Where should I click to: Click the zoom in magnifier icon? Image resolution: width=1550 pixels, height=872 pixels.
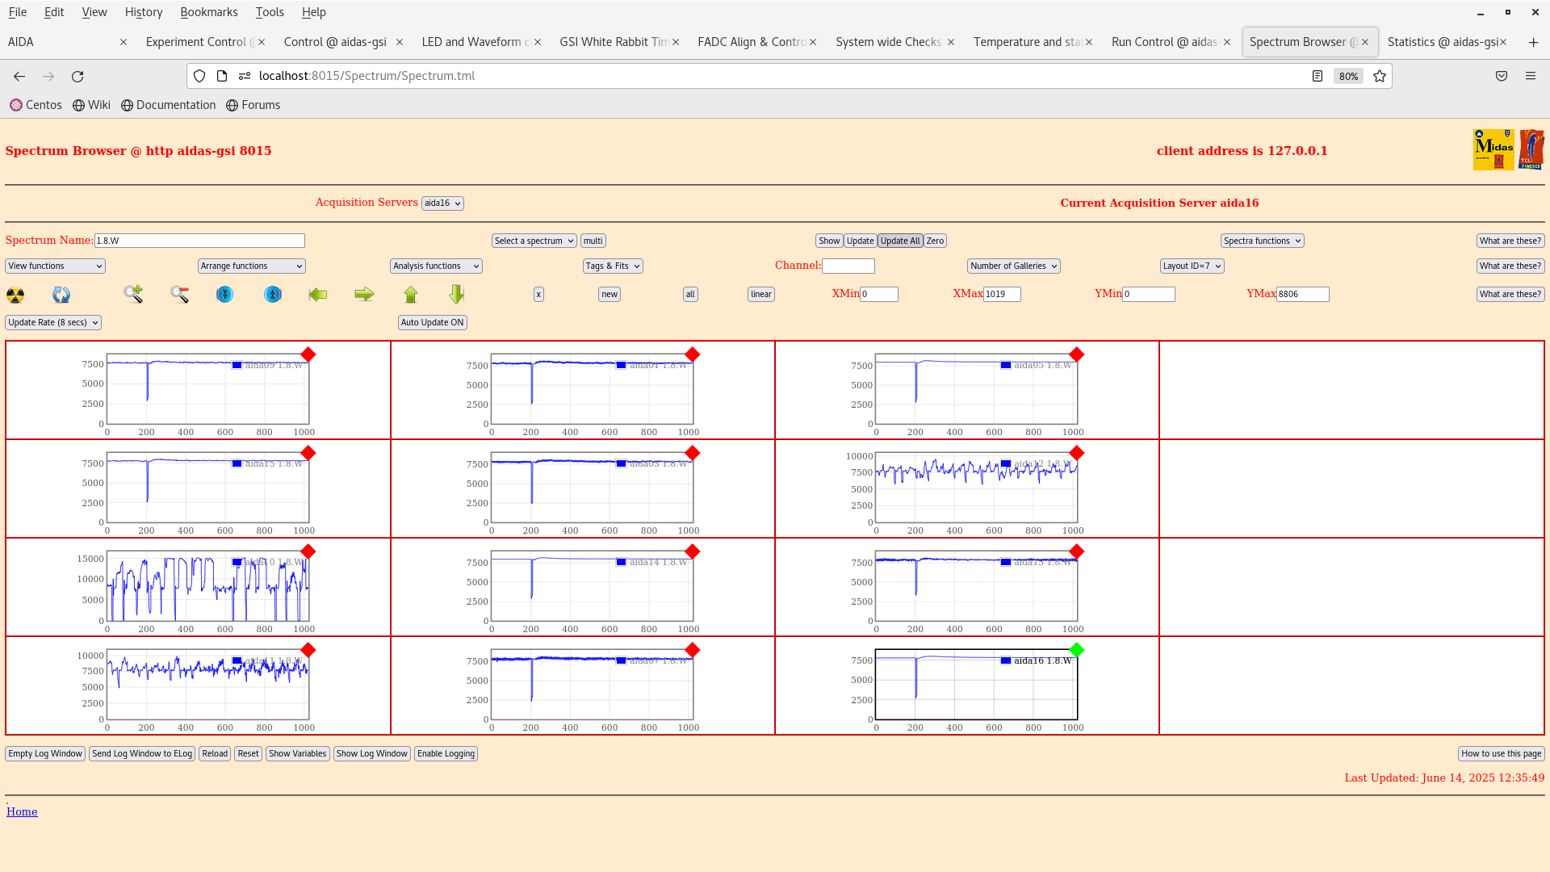133,294
